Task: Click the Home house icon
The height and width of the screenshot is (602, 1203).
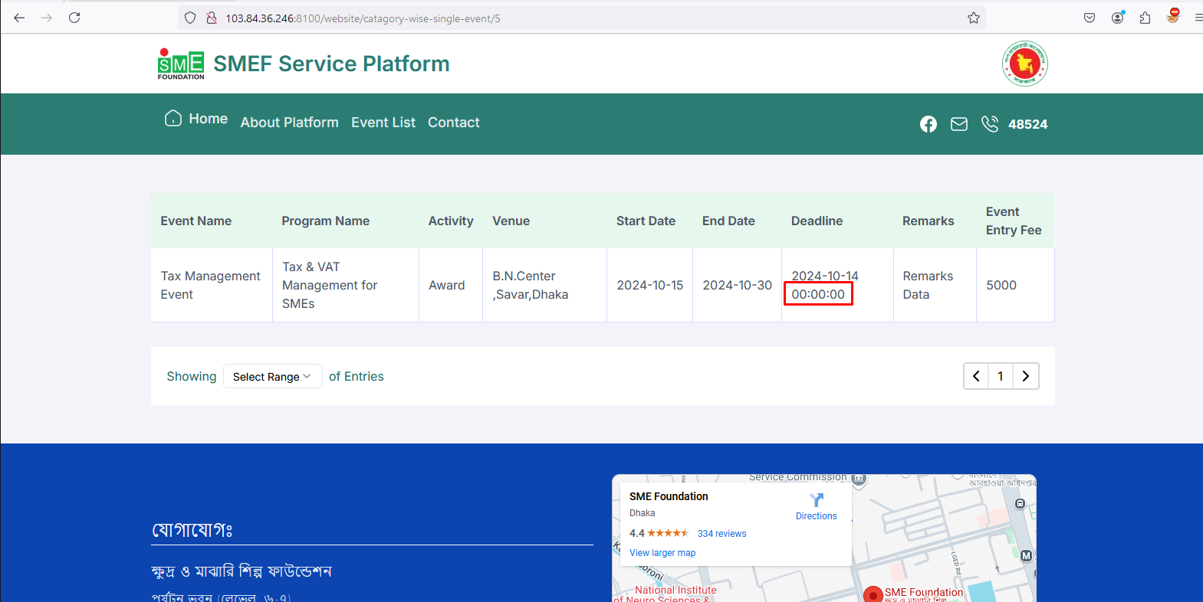Action: tap(173, 118)
